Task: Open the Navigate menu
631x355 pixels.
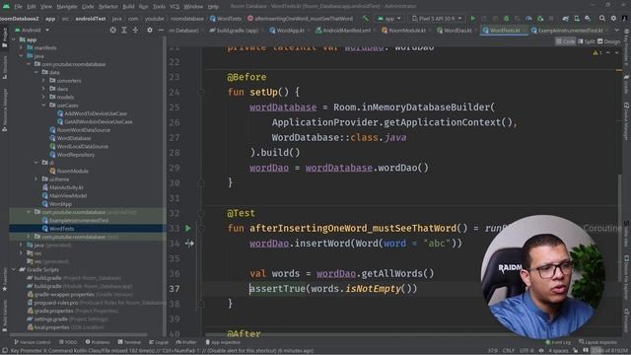Action: coord(67,7)
